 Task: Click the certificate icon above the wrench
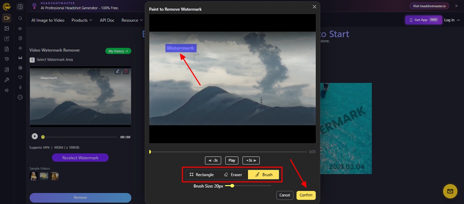point(6,70)
